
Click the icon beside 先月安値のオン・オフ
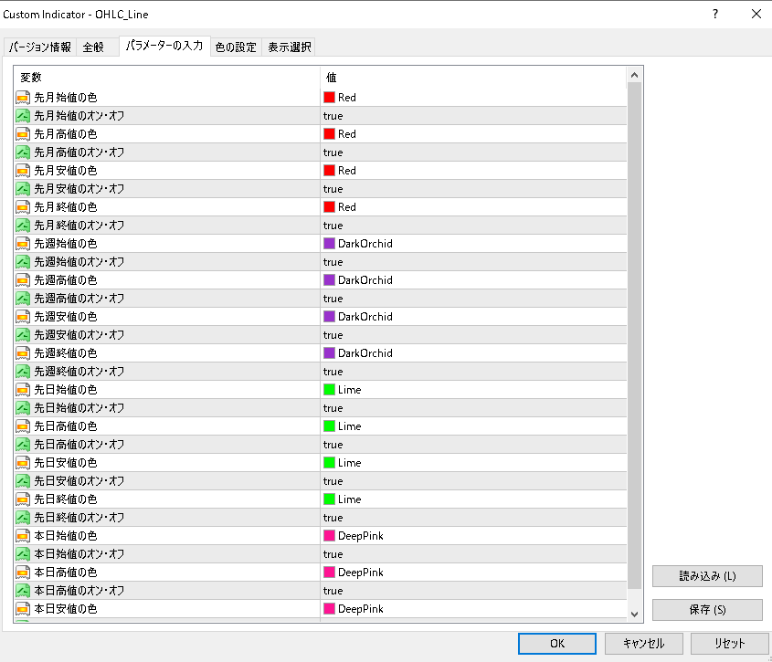point(23,188)
